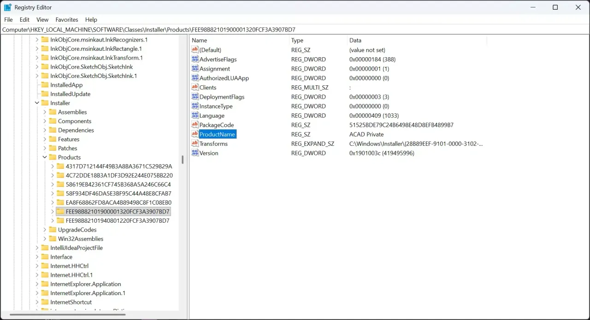The width and height of the screenshot is (590, 320).
Task: Click the Transforms expand-string value icon
Action: [x=195, y=144]
